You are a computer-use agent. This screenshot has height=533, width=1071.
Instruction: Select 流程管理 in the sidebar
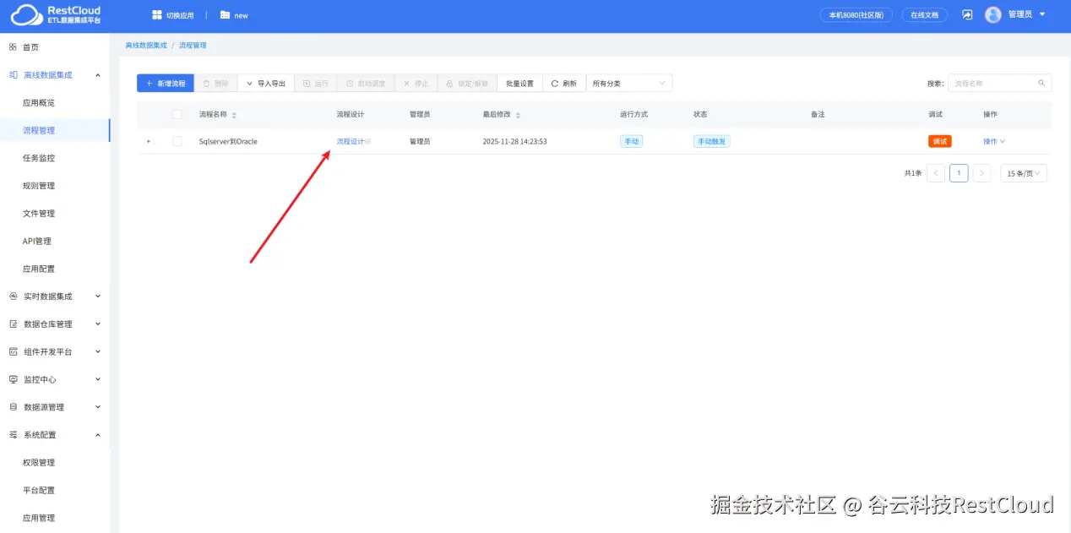[55, 130]
